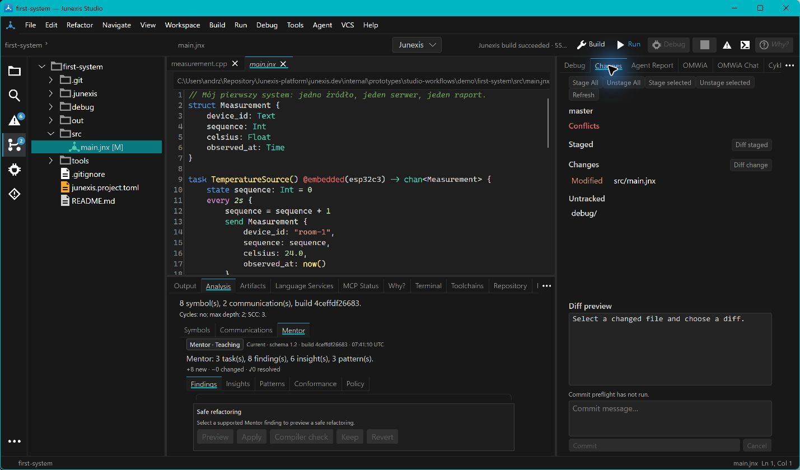Close the main.jnx editor tab
The width and height of the screenshot is (800, 470).
pyautogui.click(x=283, y=64)
